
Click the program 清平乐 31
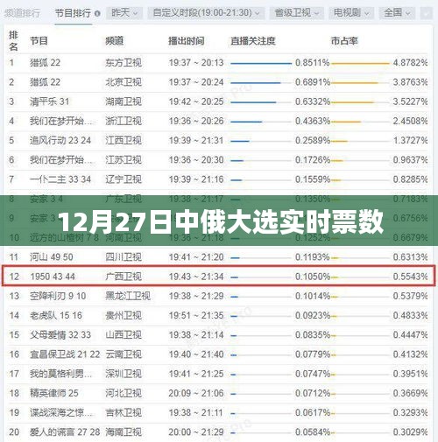click(x=50, y=102)
